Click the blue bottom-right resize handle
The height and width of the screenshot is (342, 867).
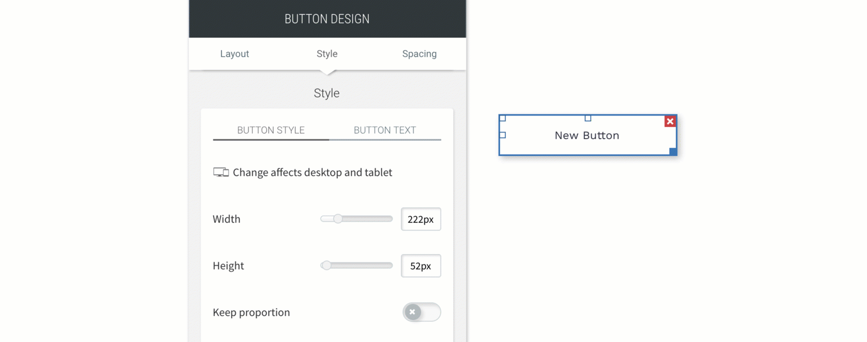[673, 151]
